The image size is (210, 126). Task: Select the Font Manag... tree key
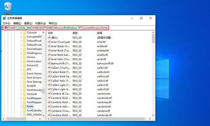(34, 82)
